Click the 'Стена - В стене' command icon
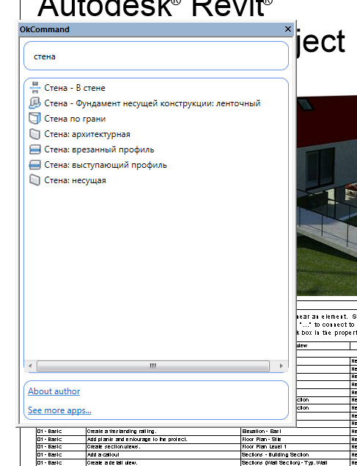 [x=34, y=88]
